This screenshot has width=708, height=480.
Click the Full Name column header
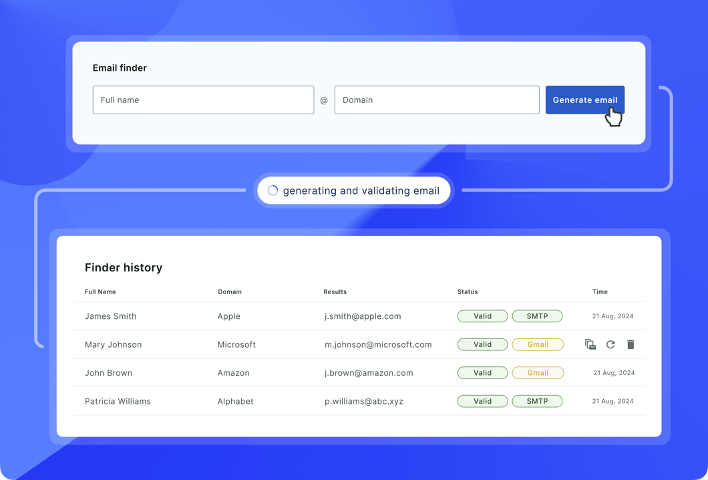tap(100, 291)
